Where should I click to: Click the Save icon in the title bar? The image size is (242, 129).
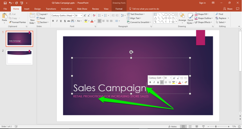tap(5, 3)
